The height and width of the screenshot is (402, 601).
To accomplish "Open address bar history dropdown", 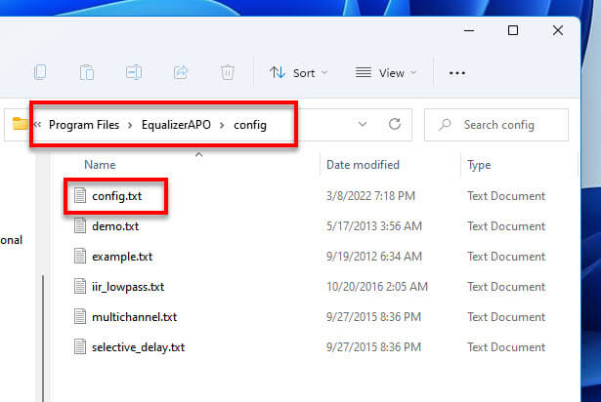I will pos(363,124).
